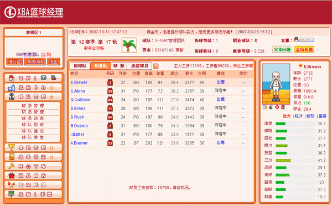Switch to the 街球队 tab
Viewport: 332px width, 206px height.
pyautogui.click(x=80, y=66)
